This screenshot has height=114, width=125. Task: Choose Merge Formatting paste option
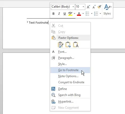68,44
